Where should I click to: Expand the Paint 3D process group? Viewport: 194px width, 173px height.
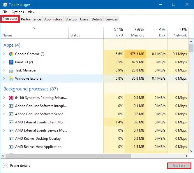(4, 62)
